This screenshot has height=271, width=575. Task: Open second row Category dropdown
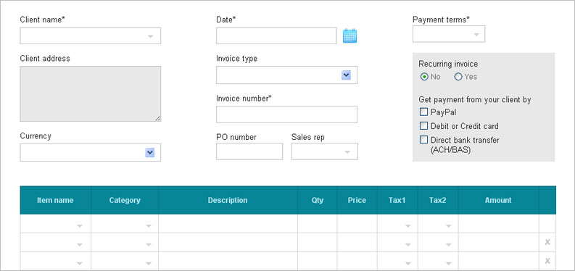point(125,242)
